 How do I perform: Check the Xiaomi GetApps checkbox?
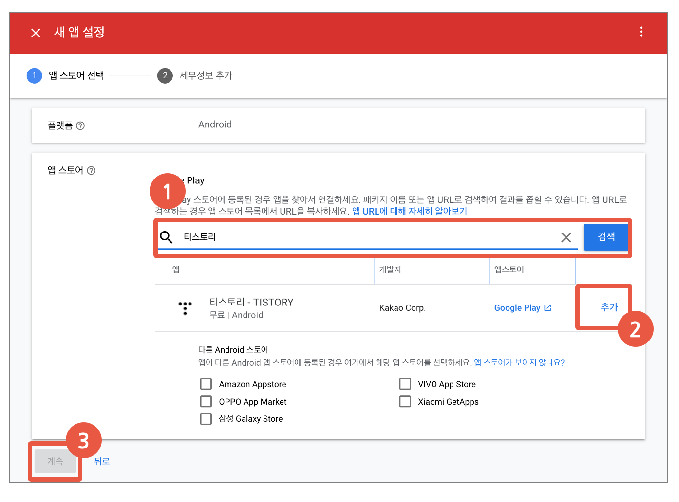click(x=405, y=402)
